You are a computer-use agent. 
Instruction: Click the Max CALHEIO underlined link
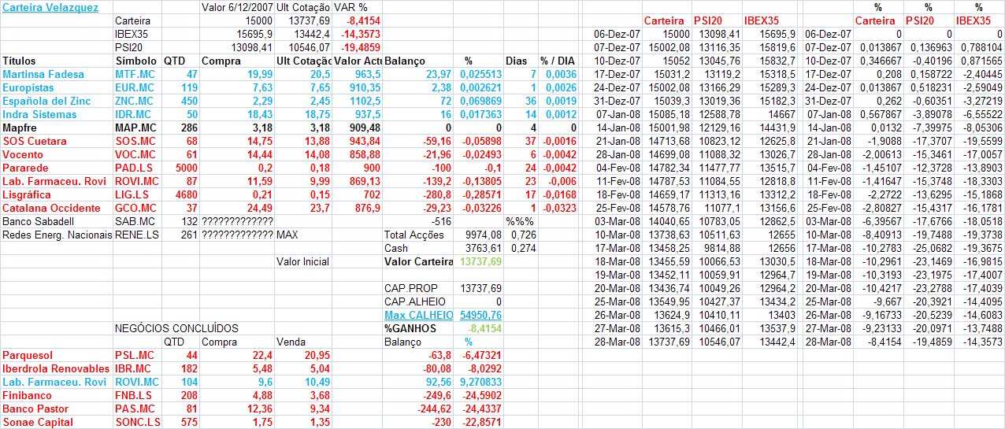pyautogui.click(x=418, y=315)
